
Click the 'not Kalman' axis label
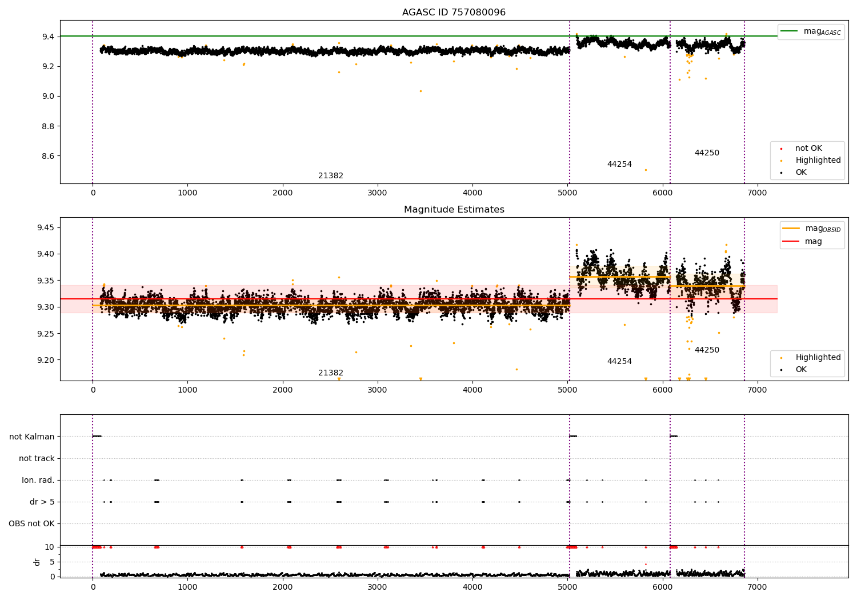click(32, 437)
